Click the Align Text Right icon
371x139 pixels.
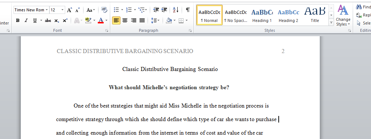tap(134, 20)
